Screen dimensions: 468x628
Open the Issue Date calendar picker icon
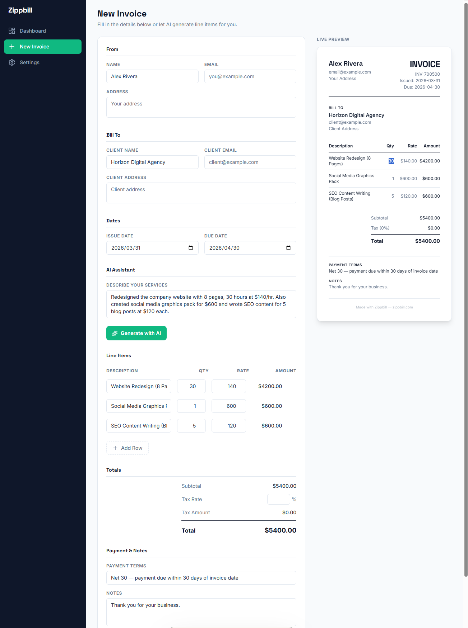pos(191,248)
